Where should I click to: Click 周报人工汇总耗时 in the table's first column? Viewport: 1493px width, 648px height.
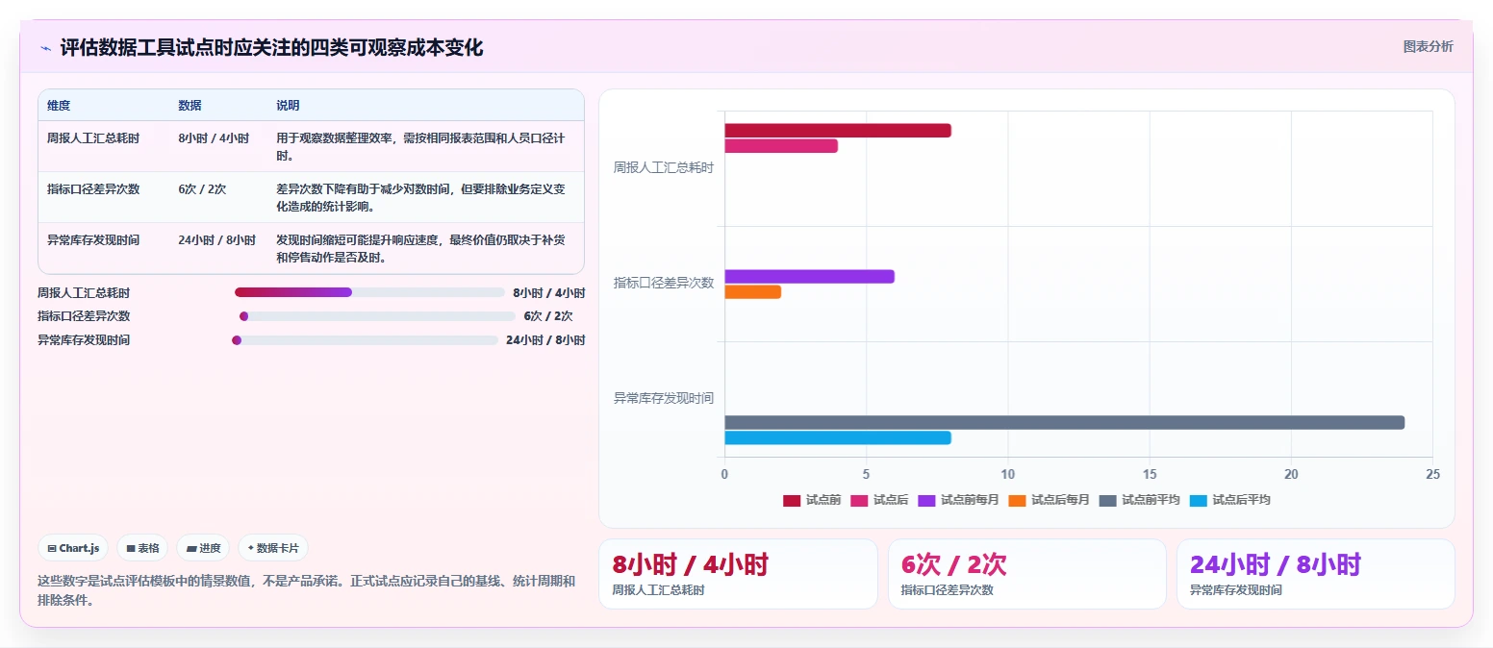93,138
